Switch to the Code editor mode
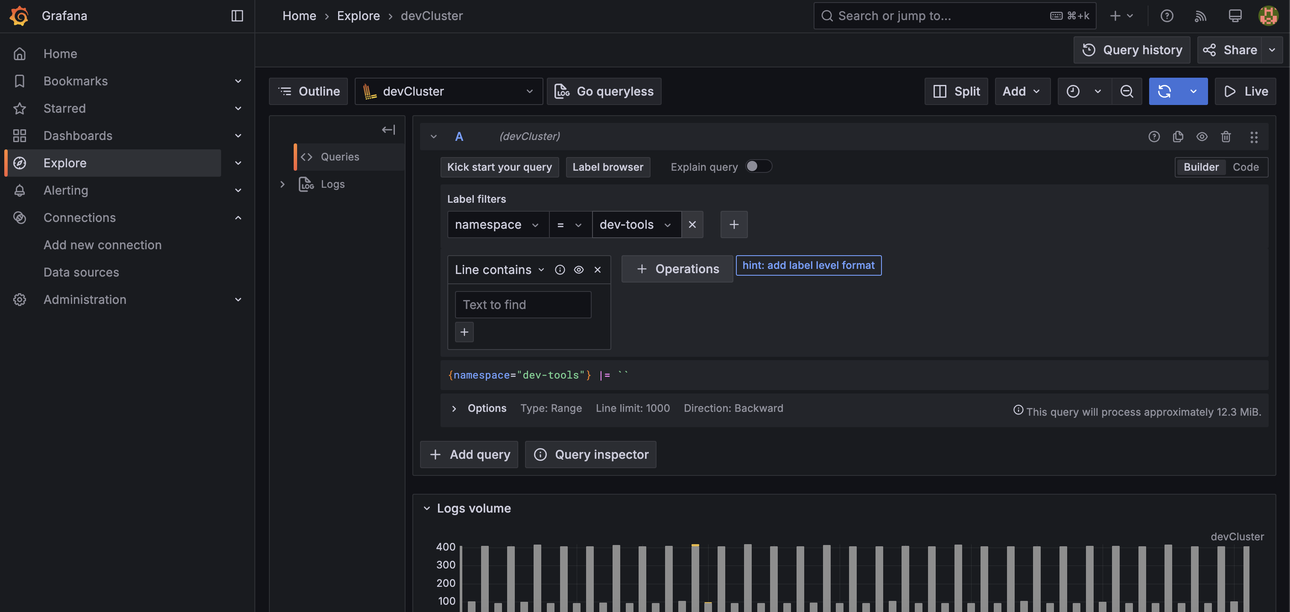This screenshot has height=612, width=1290. [1246, 167]
